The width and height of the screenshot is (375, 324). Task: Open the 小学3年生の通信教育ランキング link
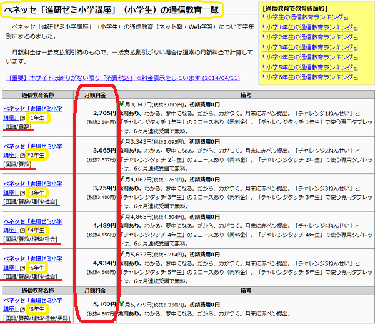[310, 48]
